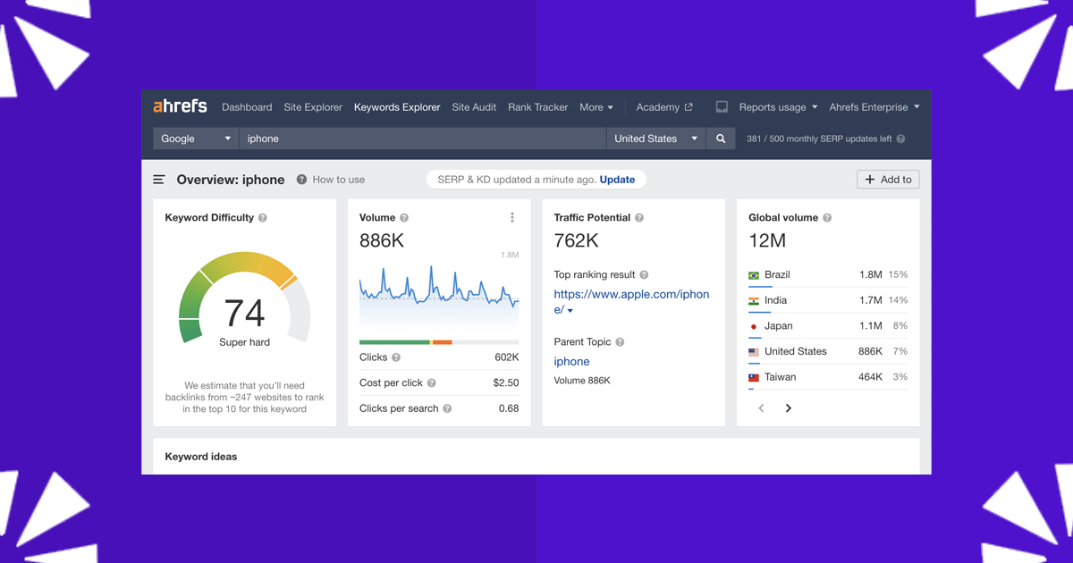Viewport: 1073px width, 563px height.
Task: Click the search magnifier button
Action: point(721,139)
